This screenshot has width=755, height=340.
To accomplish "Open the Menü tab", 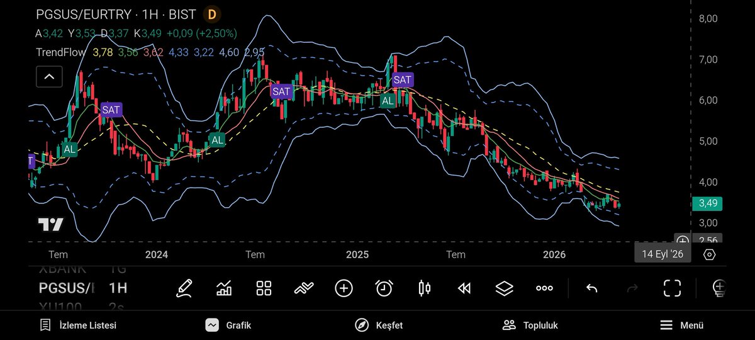I will click(x=682, y=326).
